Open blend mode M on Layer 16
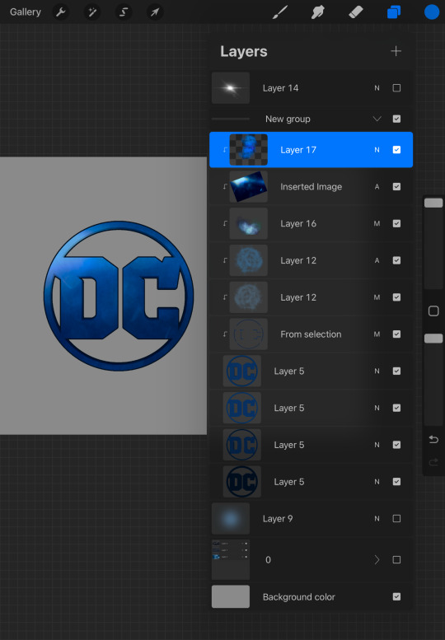 [377, 223]
